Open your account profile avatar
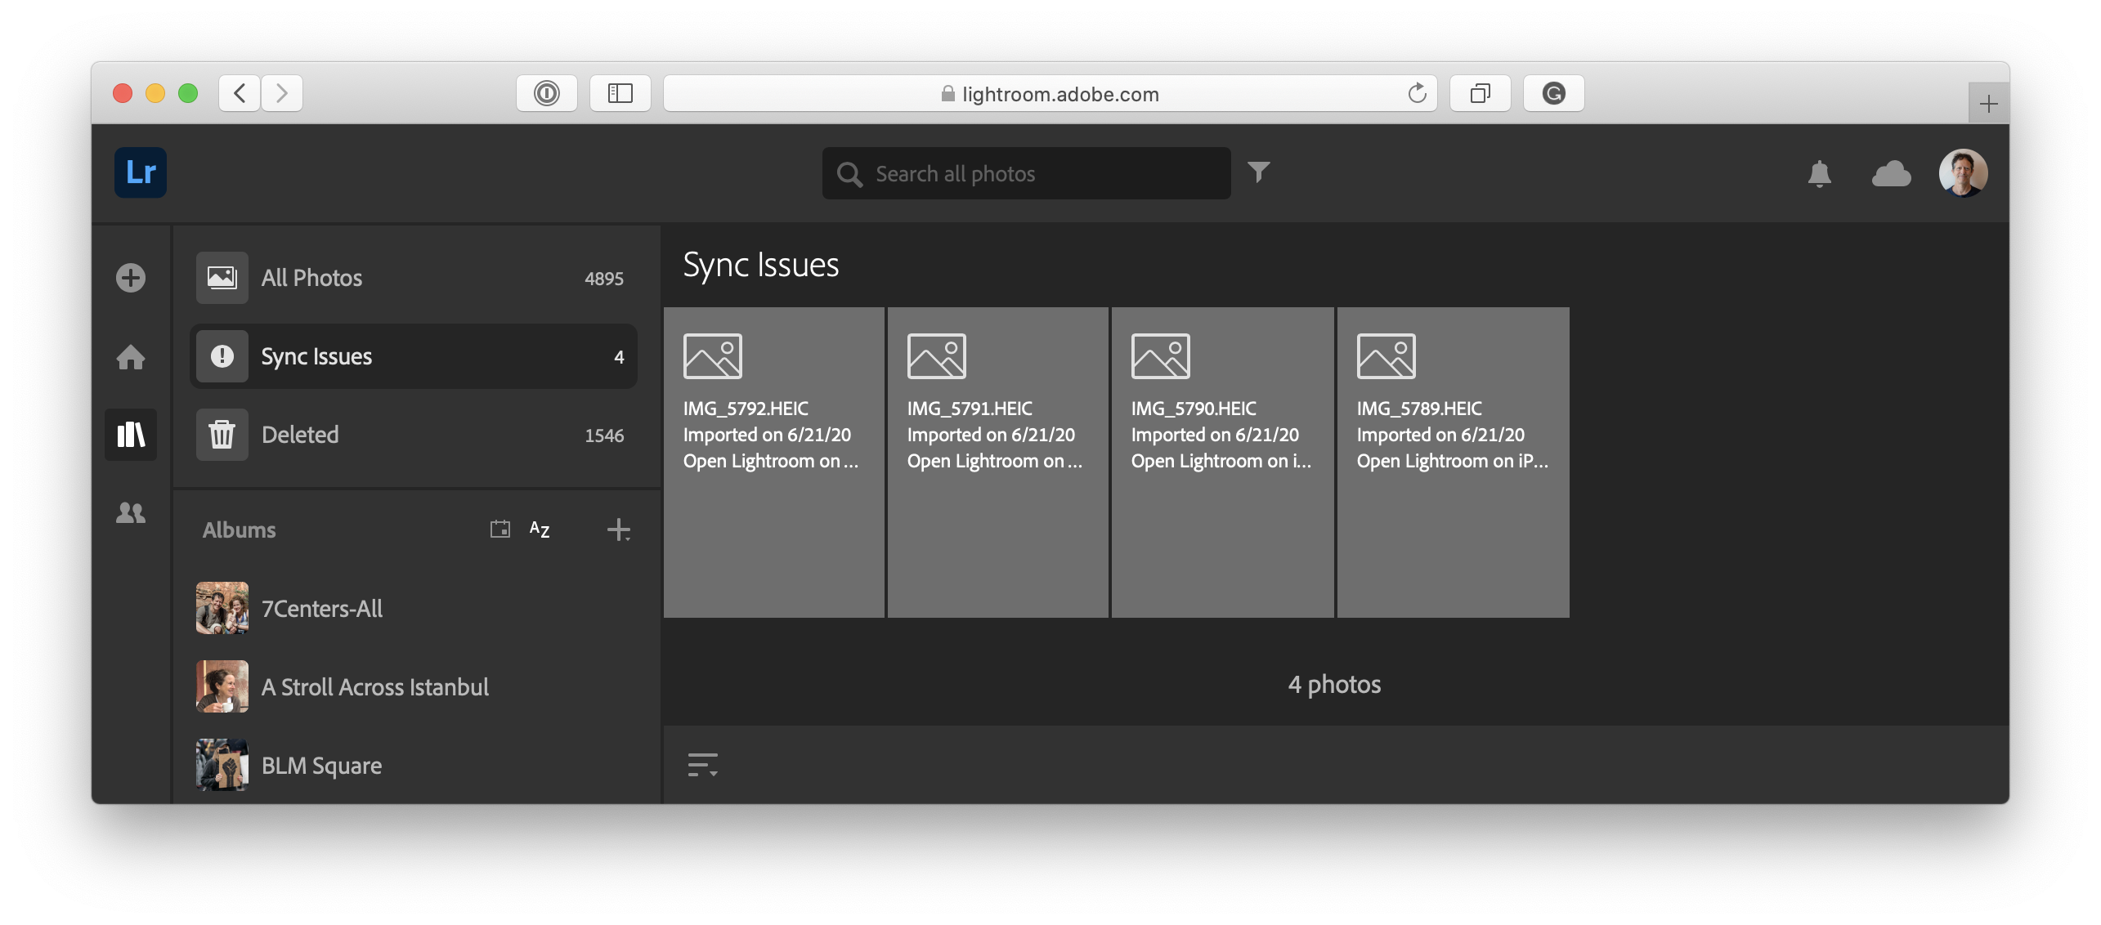 pyautogui.click(x=1964, y=172)
